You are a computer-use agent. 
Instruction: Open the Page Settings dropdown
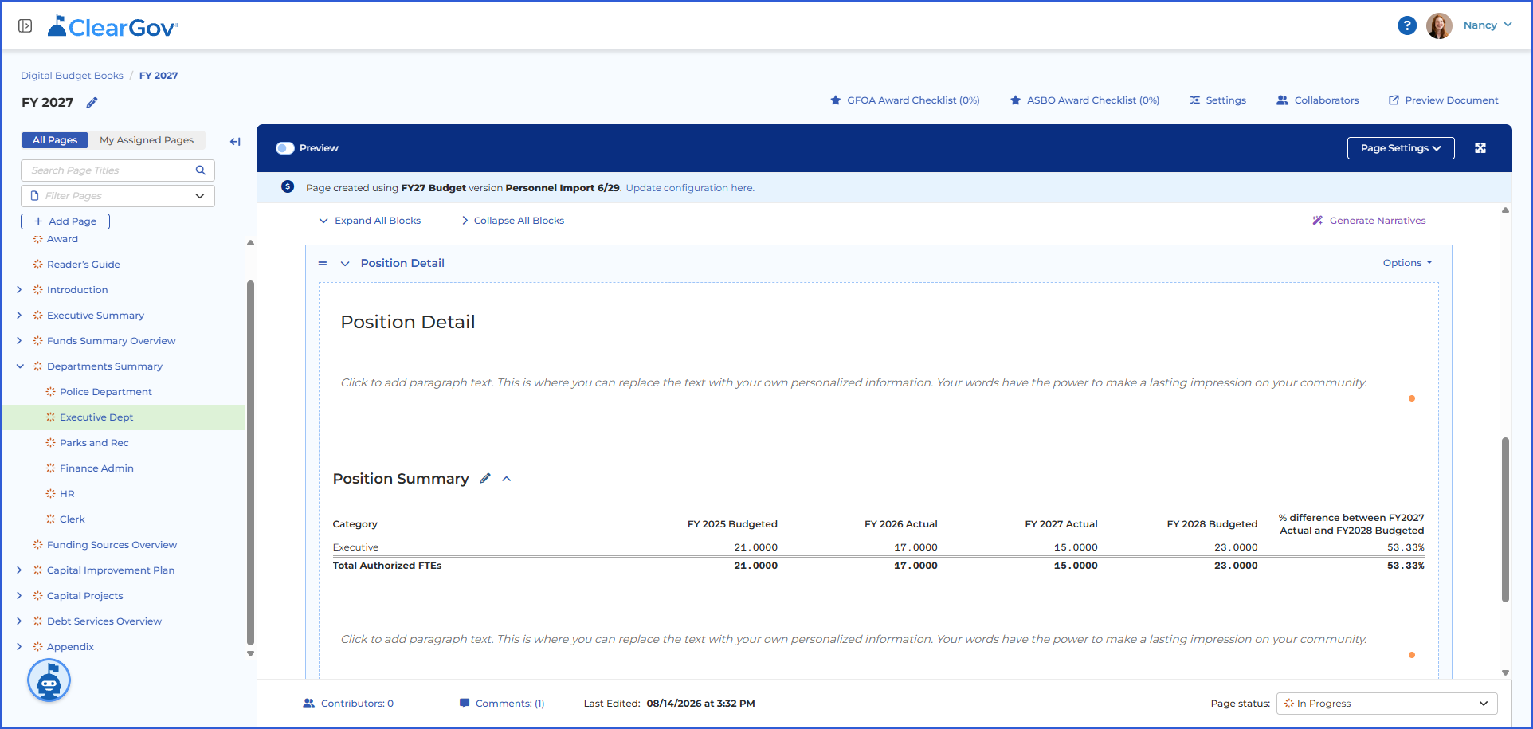point(1401,148)
